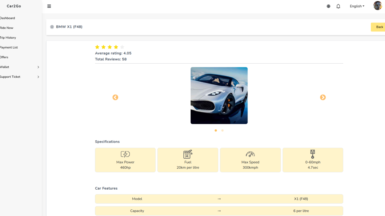Click the profile avatar picture

(x=377, y=6)
